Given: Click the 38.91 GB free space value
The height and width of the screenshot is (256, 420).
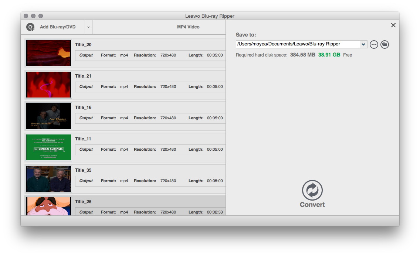Looking at the screenshot, I should click(329, 55).
